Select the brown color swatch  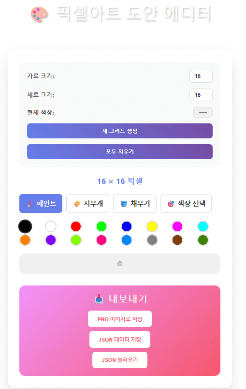click(177, 240)
